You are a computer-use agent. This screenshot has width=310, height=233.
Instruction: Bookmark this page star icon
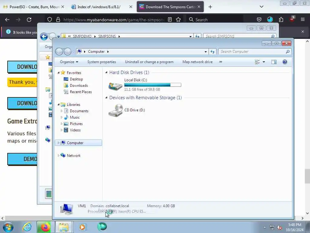tap(178, 20)
